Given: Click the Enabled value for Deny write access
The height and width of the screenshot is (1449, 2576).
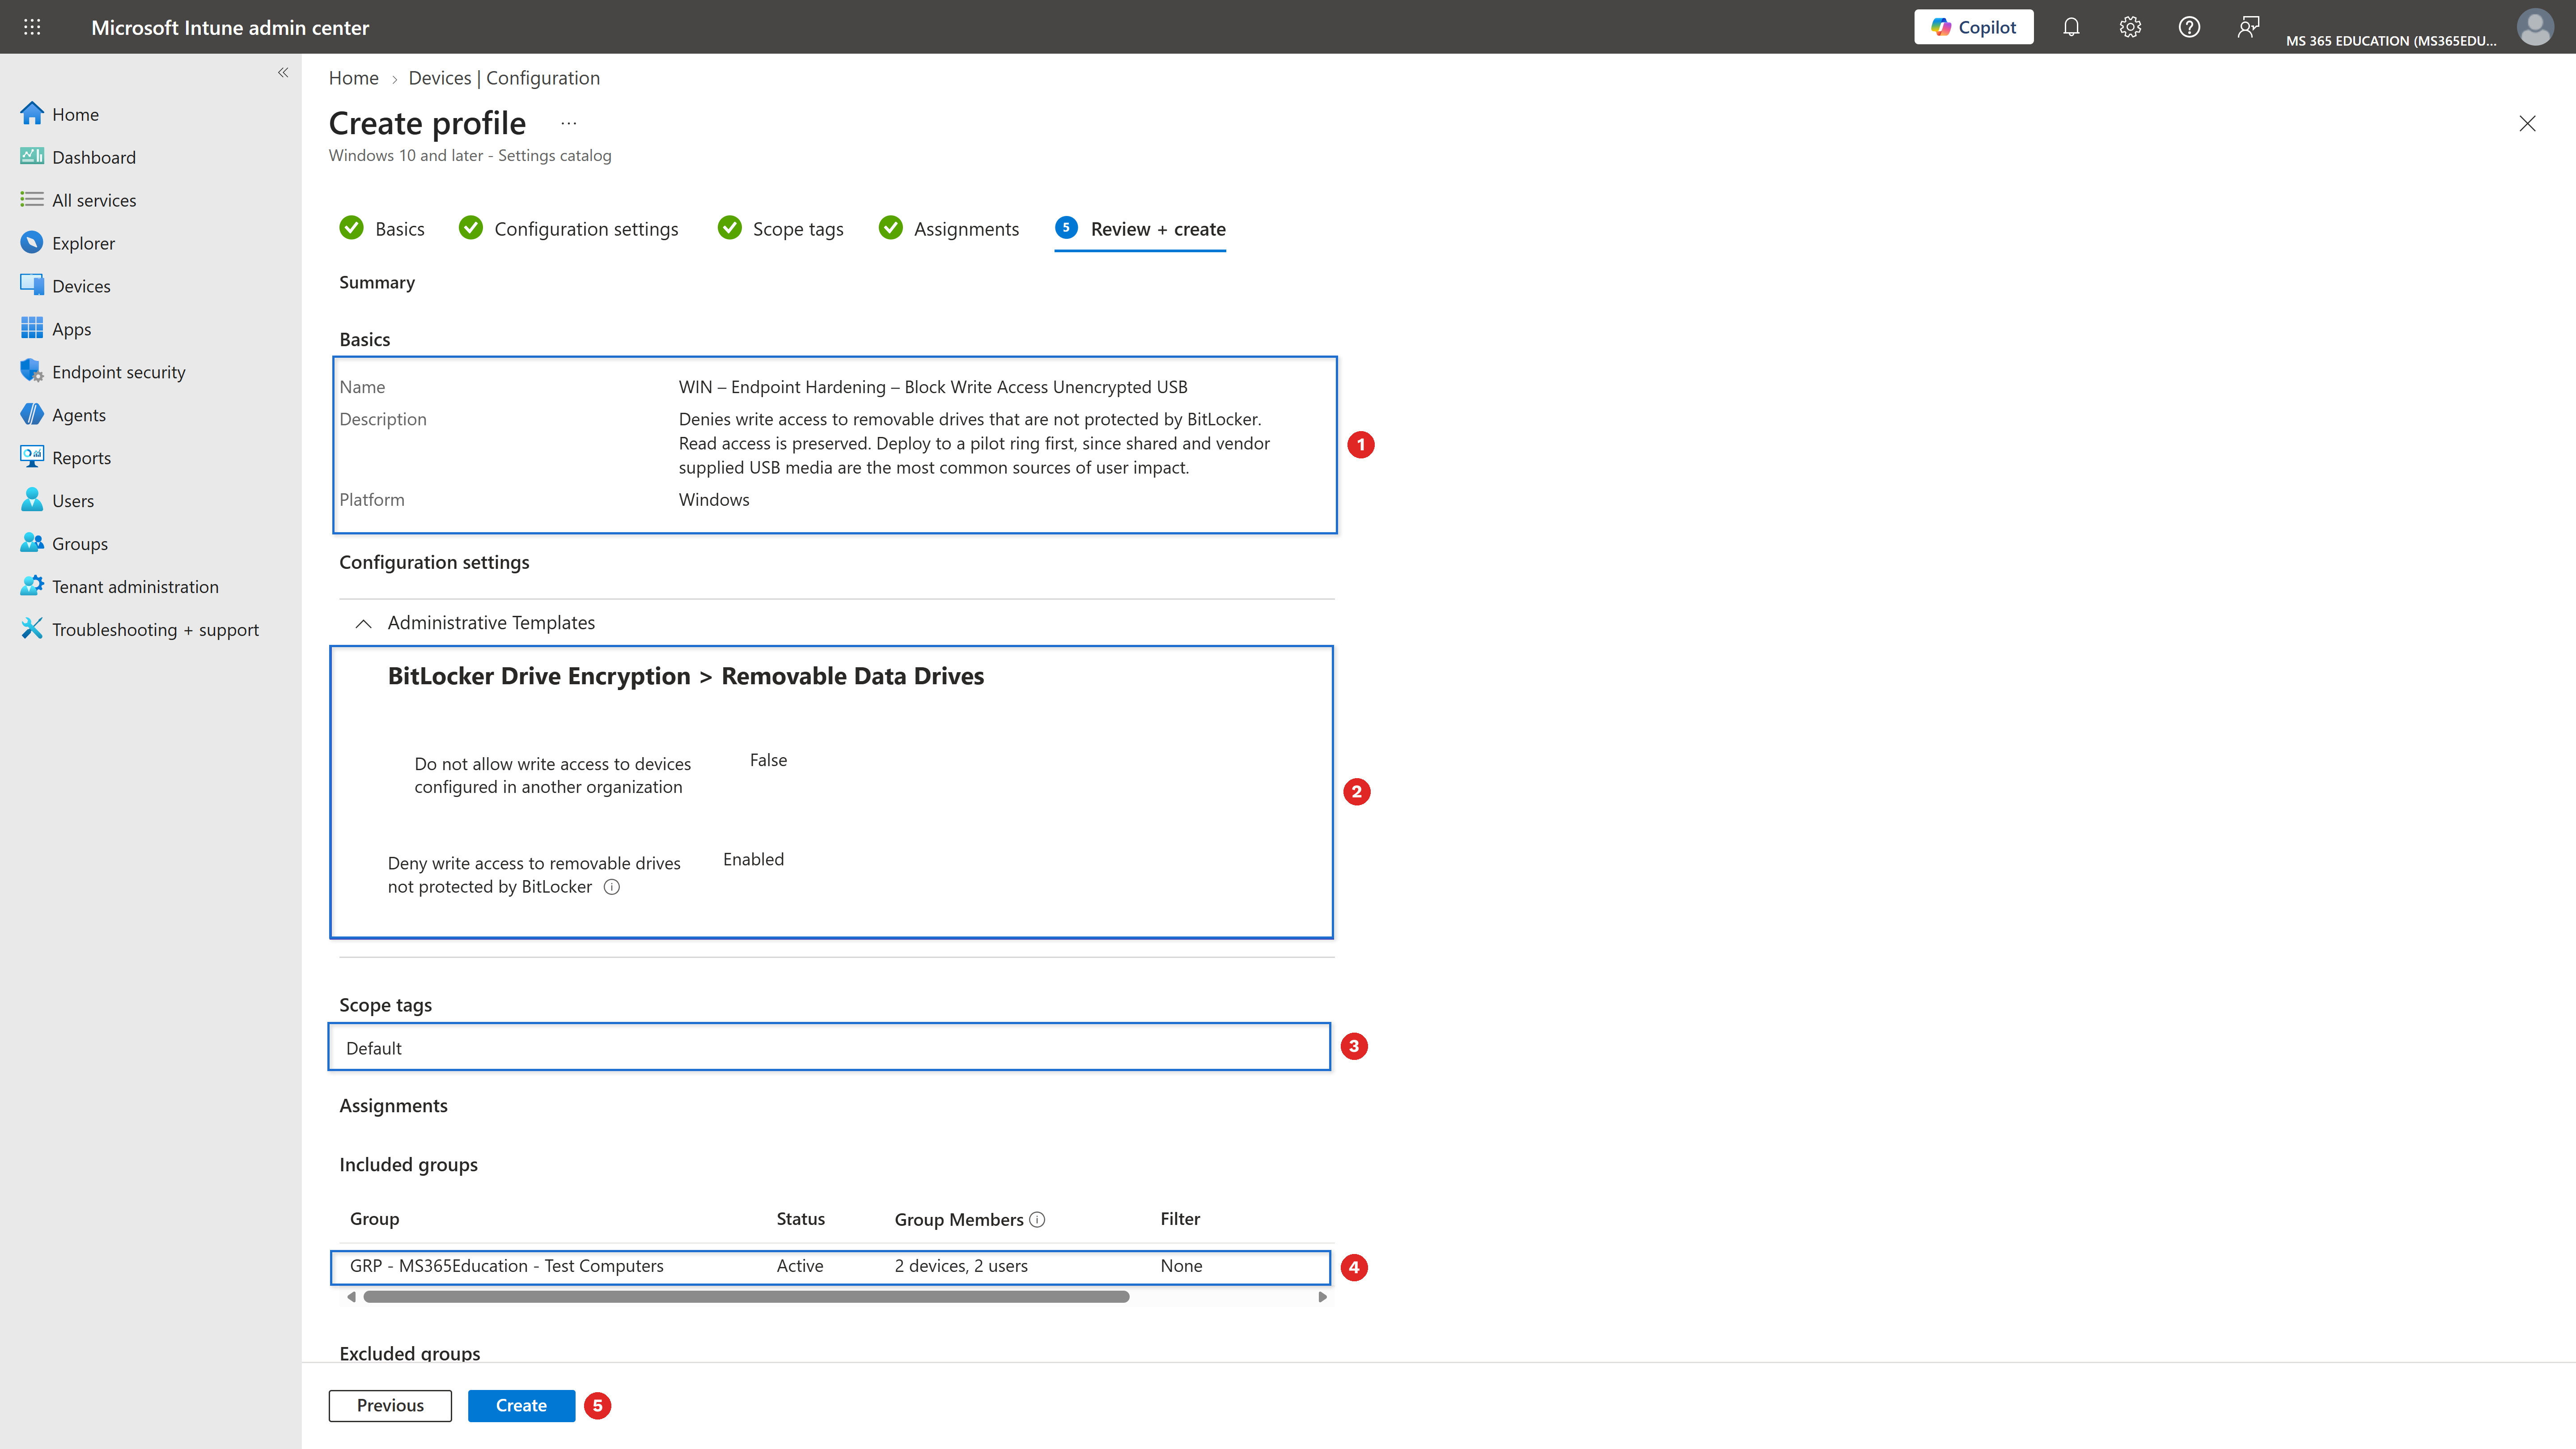Looking at the screenshot, I should click(x=754, y=860).
